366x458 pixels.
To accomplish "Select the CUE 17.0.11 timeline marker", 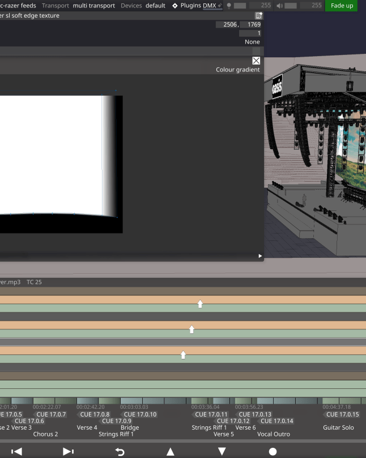I will [211, 414].
